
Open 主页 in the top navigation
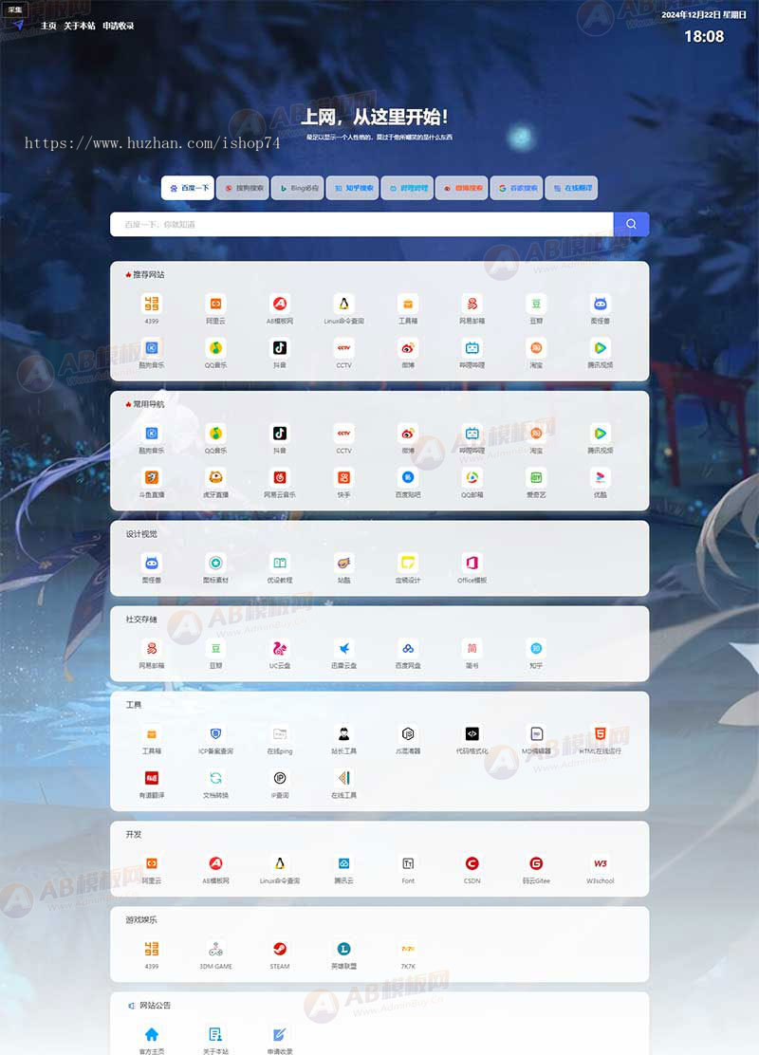pyautogui.click(x=48, y=26)
